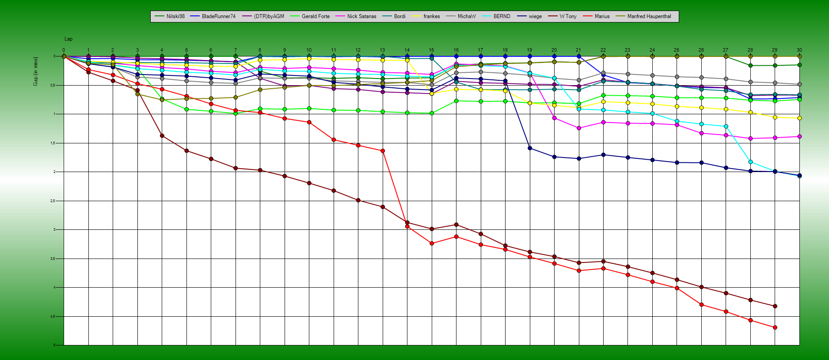Select Marius in the legend
The height and width of the screenshot is (360, 829).
(x=597, y=16)
